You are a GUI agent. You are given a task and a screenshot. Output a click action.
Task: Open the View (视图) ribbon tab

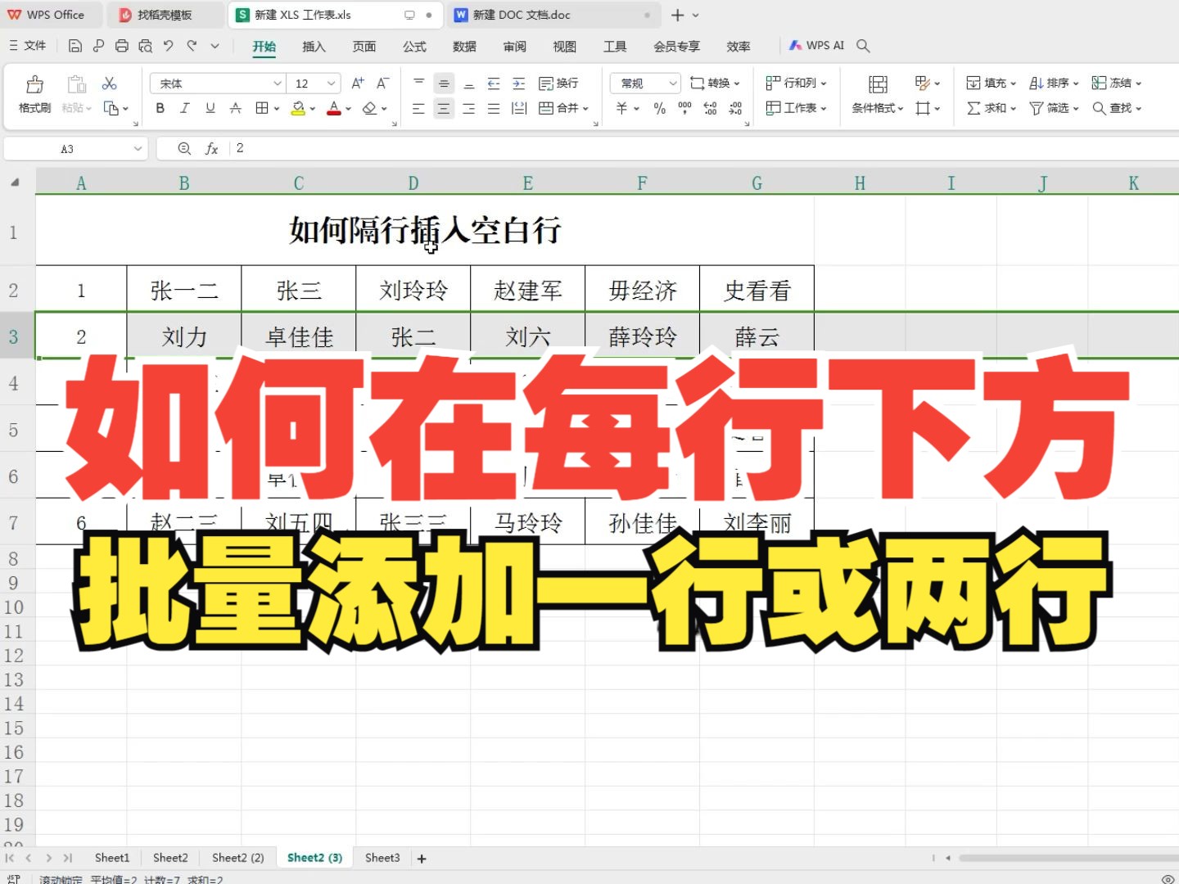point(564,47)
